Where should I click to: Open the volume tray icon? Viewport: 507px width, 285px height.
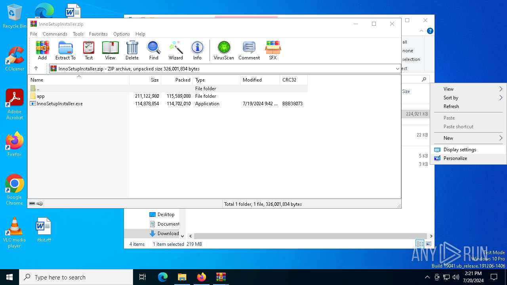456,277
